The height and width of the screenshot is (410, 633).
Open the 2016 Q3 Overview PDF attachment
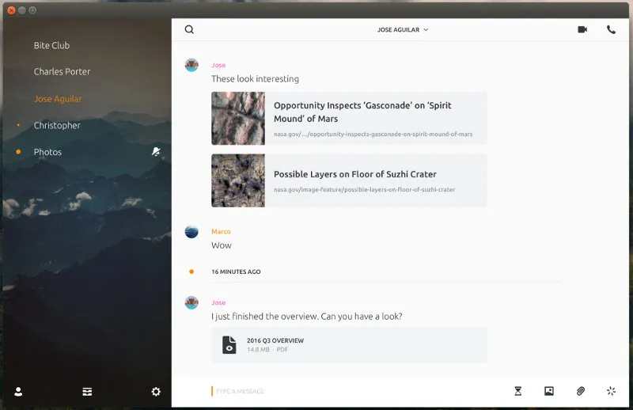[275, 344]
